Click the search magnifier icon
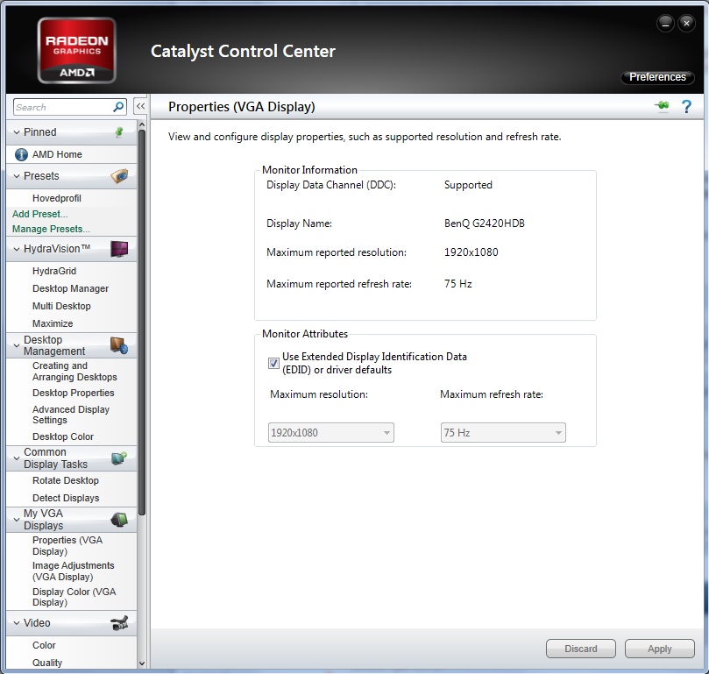709x674 pixels. pyautogui.click(x=118, y=107)
